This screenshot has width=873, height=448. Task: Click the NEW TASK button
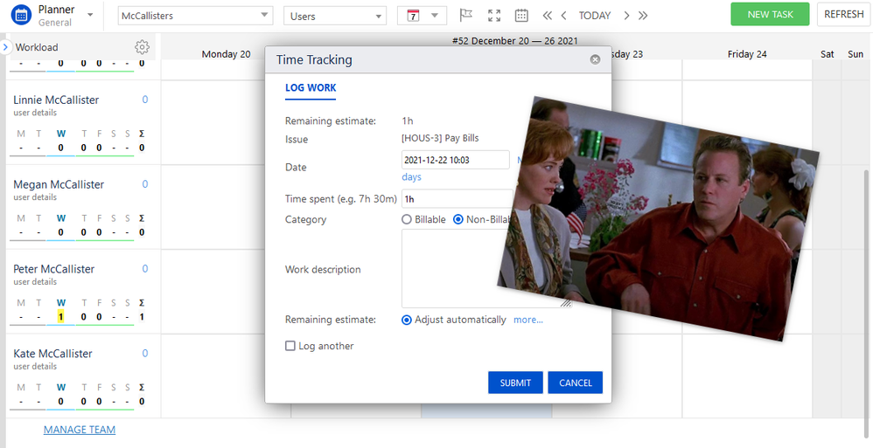[x=770, y=15]
